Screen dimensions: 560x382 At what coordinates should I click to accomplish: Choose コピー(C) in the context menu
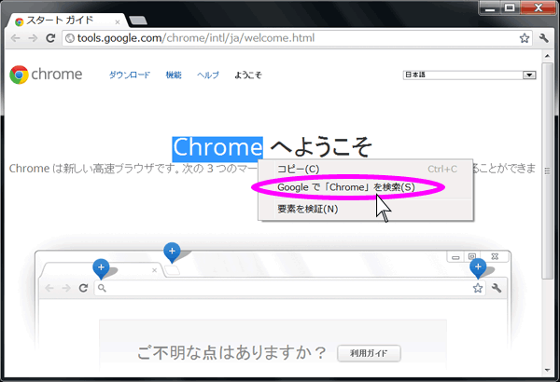[366, 169]
